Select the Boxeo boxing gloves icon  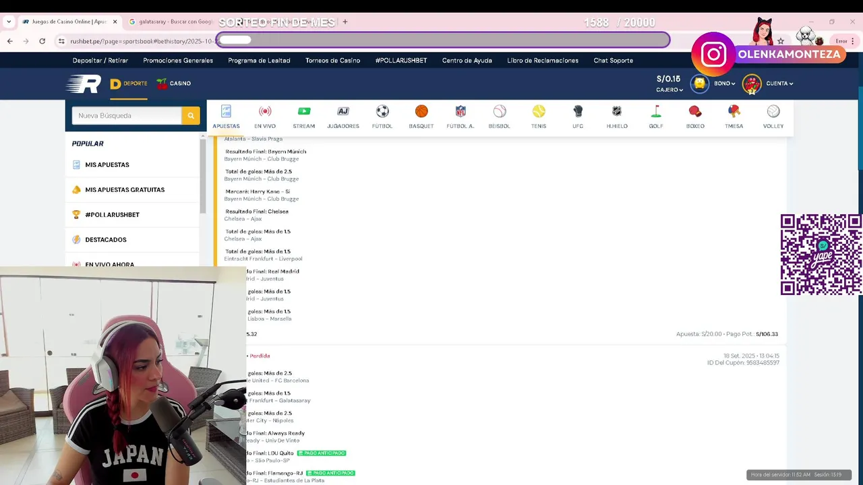tap(695, 111)
